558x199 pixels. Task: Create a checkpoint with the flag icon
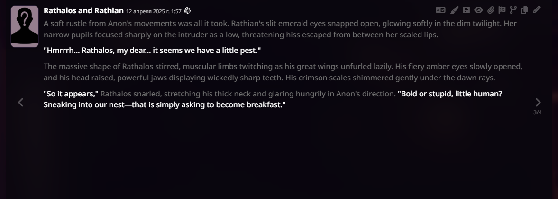502,10
